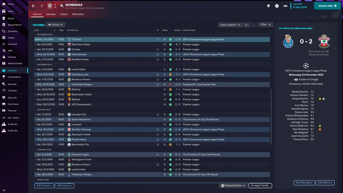The image size is (343, 193).
Task: Open the FM menu
Action: pyautogui.click(x=285, y=6)
